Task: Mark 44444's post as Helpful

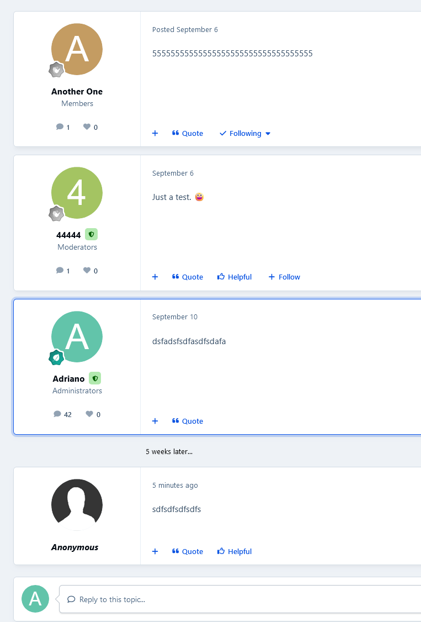Action: pyautogui.click(x=235, y=277)
